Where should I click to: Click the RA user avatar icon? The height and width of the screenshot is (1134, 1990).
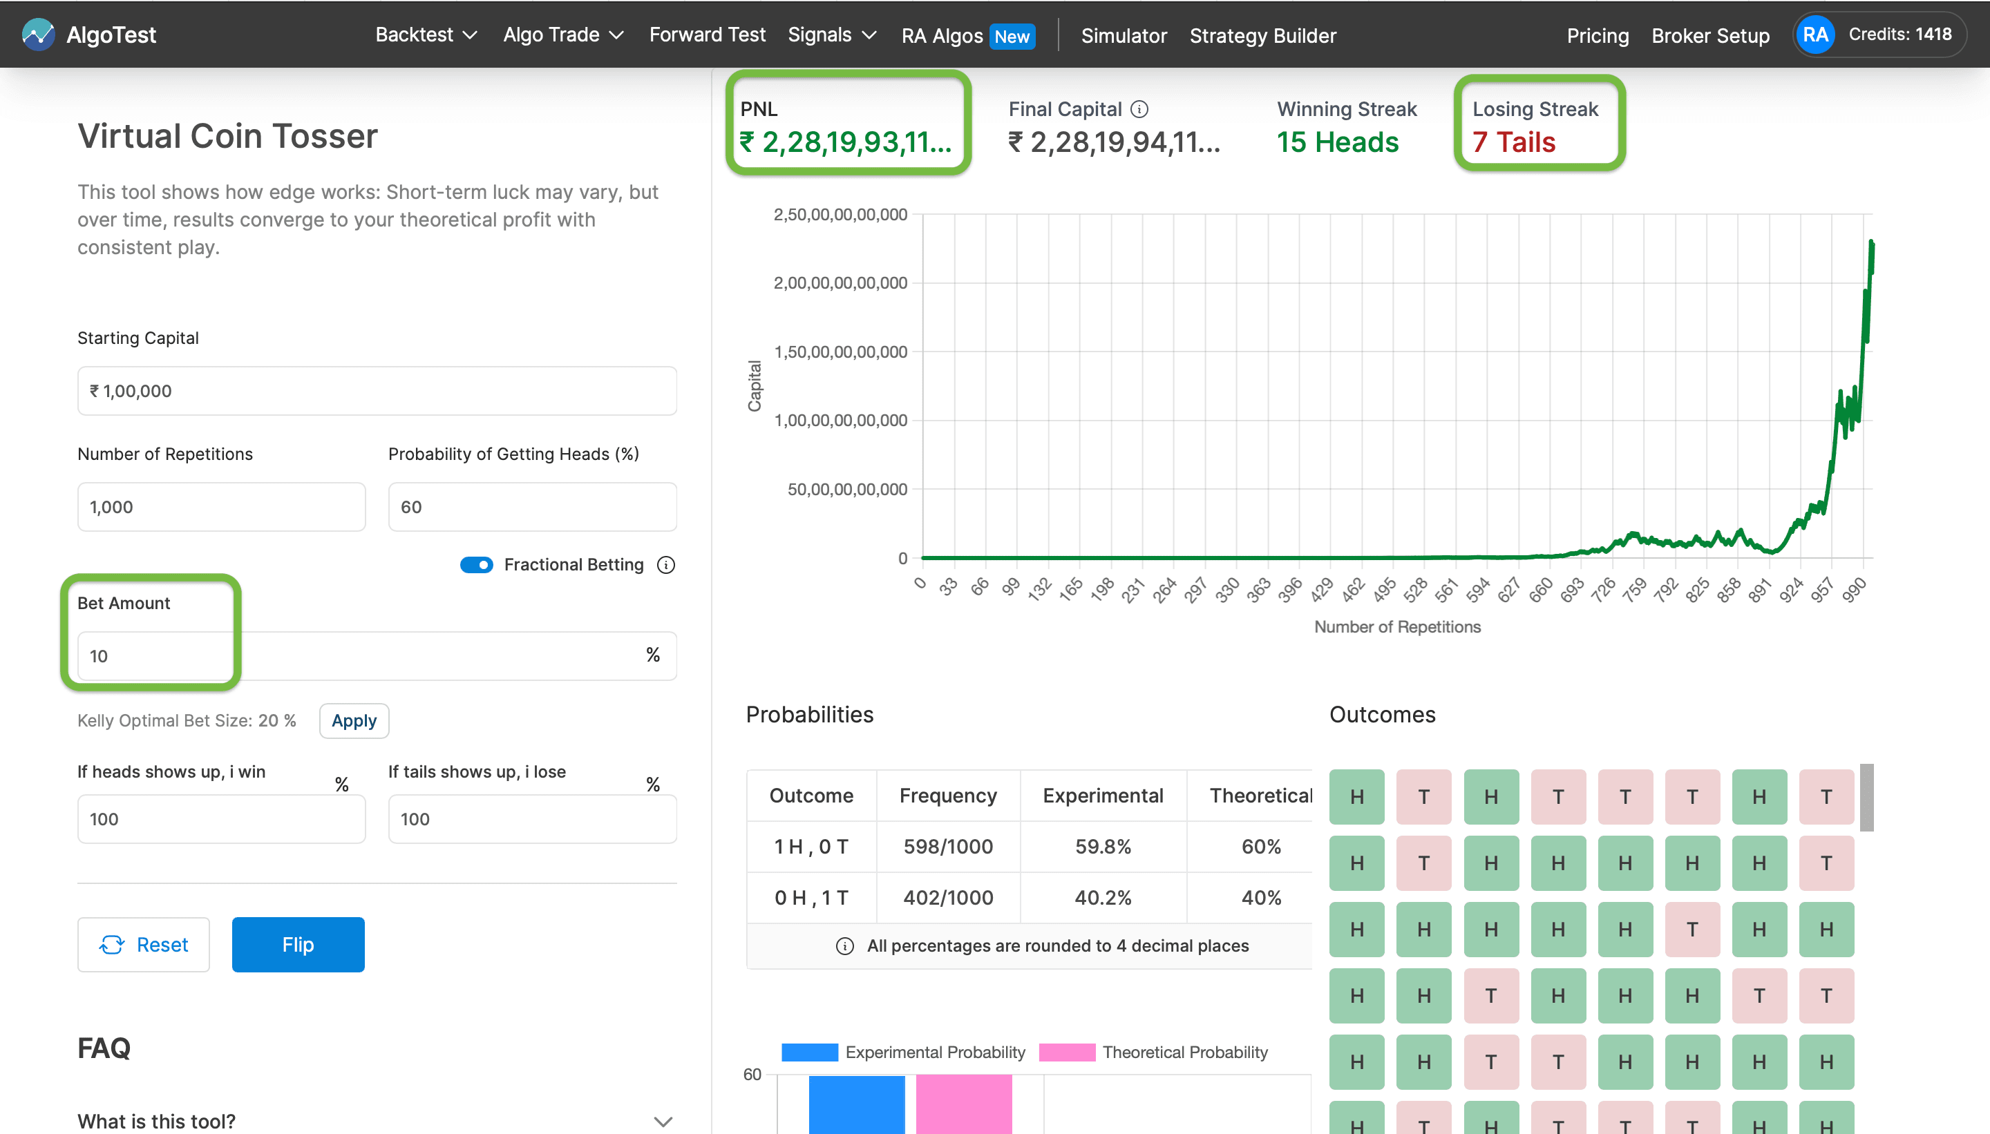click(1814, 35)
